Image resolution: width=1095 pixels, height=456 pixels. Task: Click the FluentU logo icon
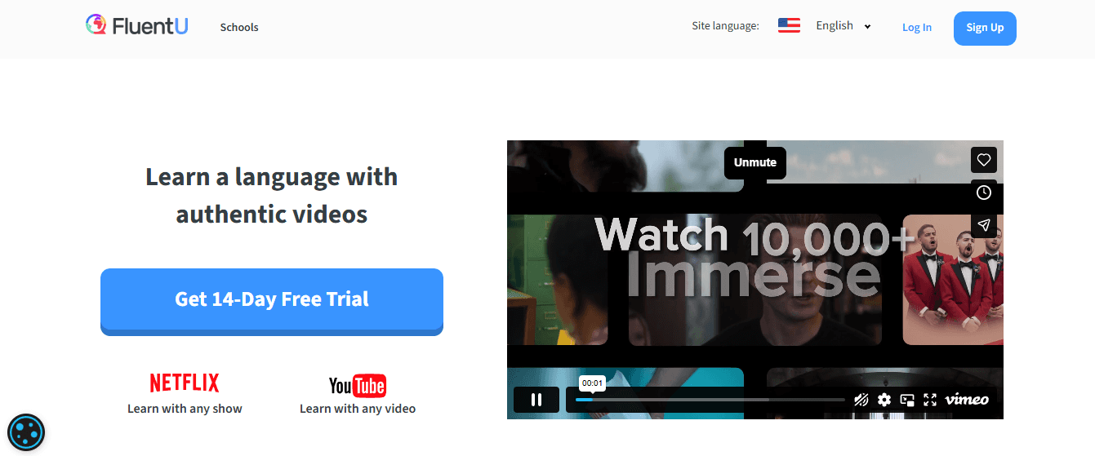click(97, 25)
